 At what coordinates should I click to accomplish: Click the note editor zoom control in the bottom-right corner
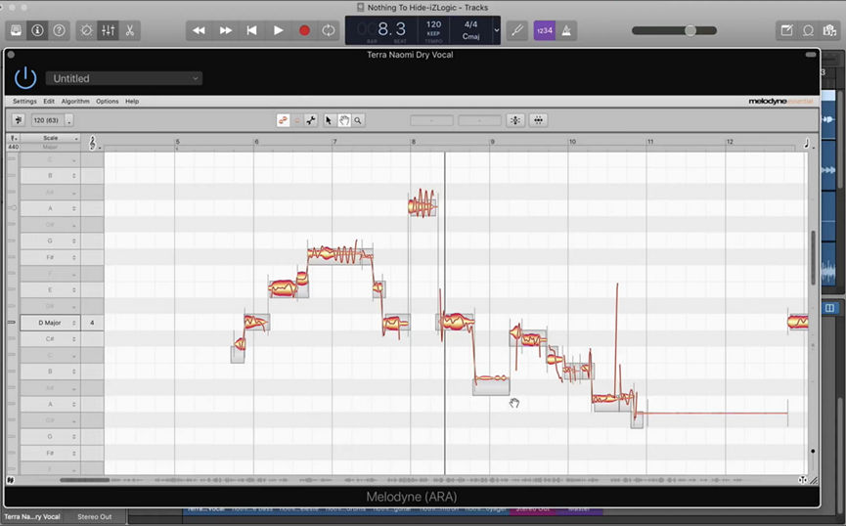tap(802, 480)
